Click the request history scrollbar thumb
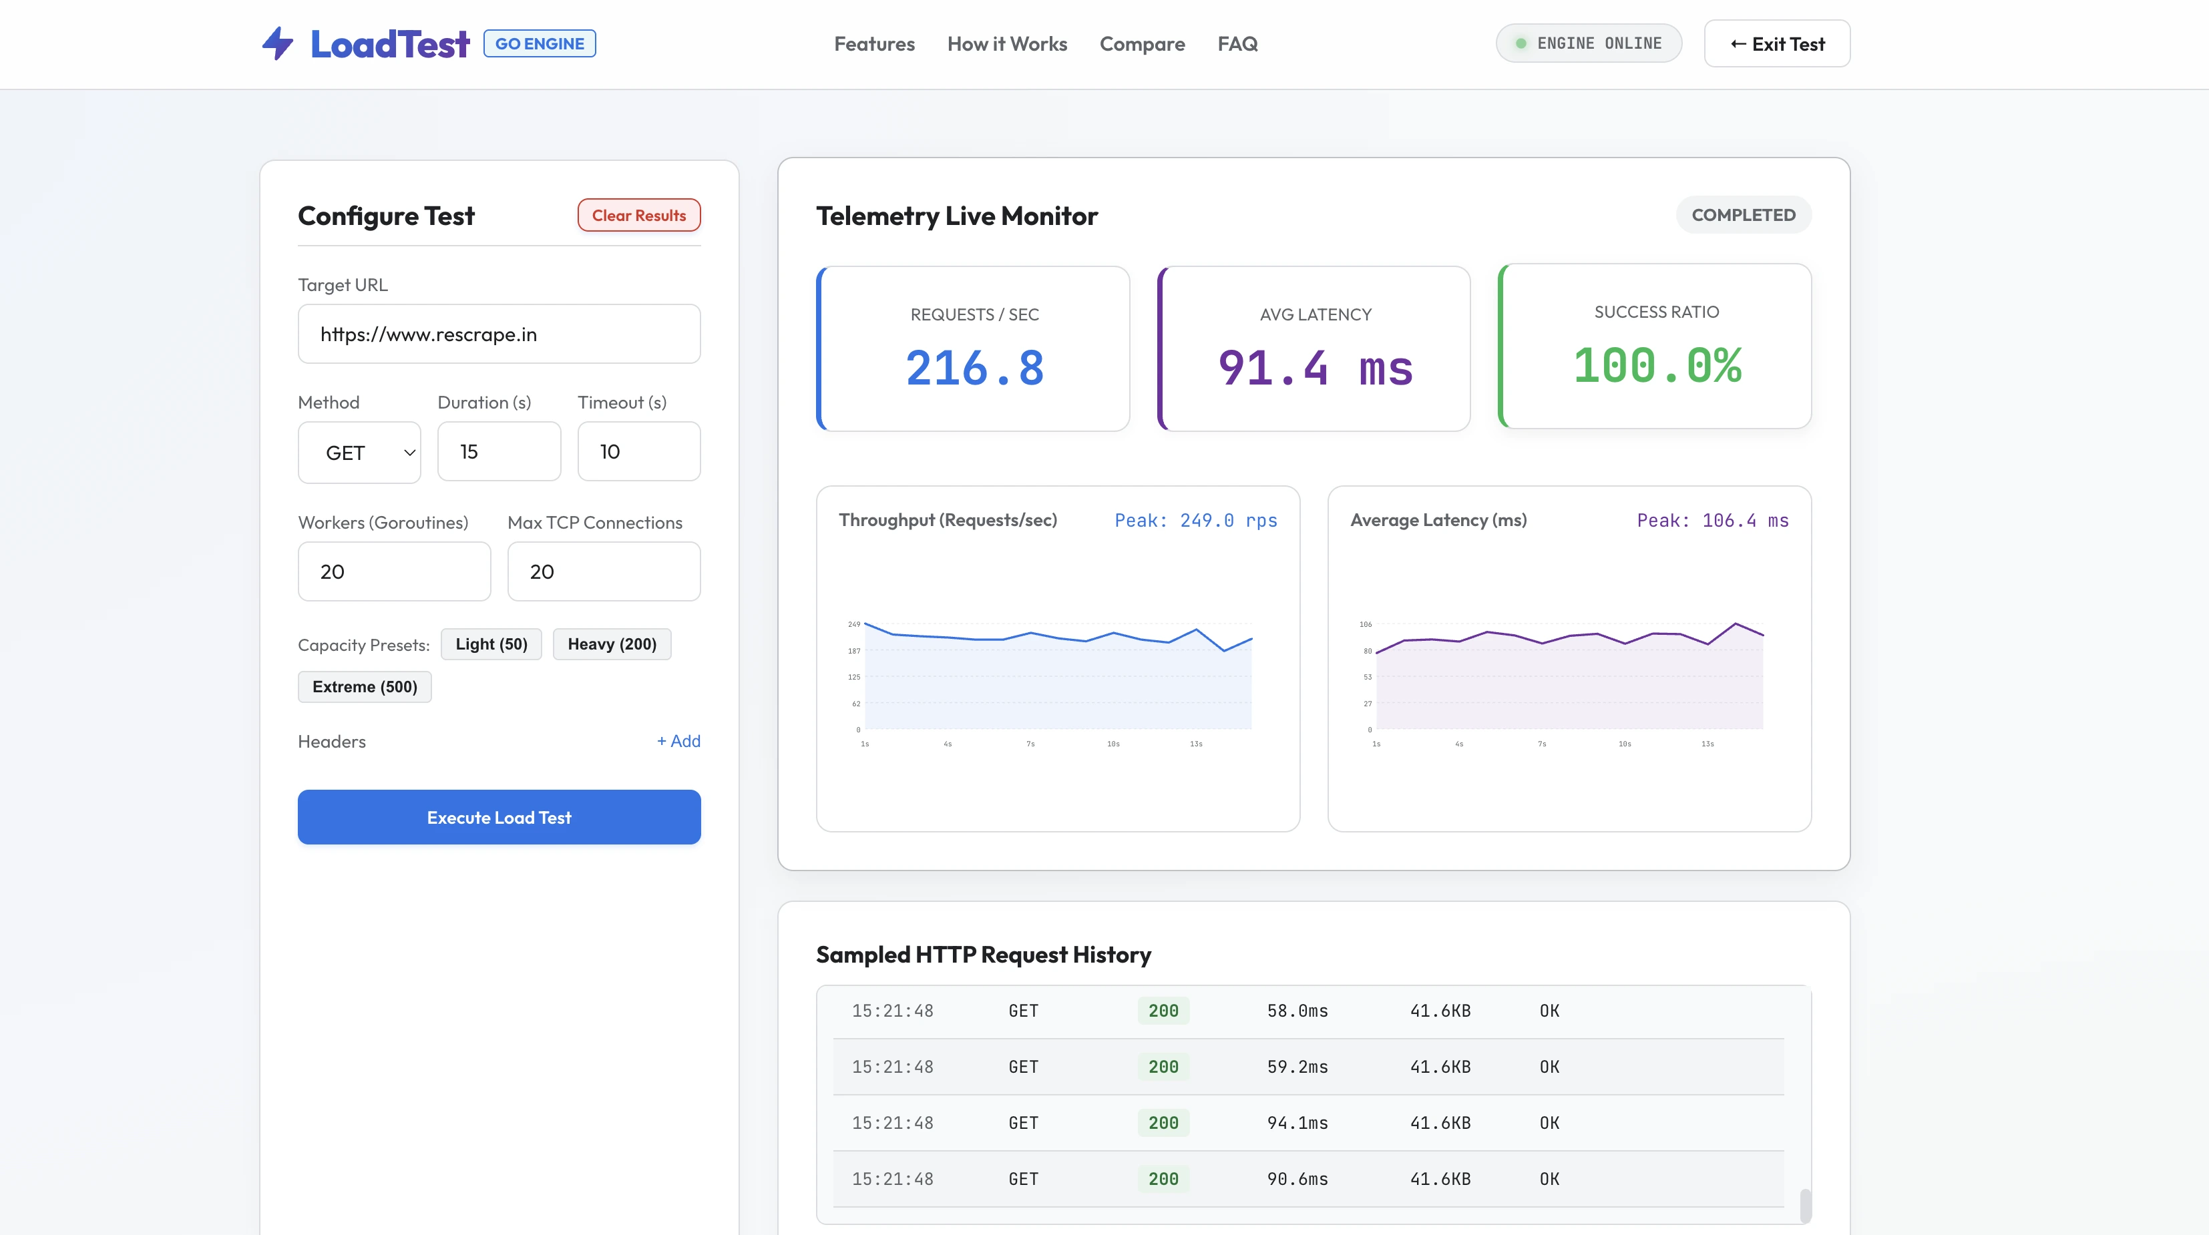Viewport: 2209px width, 1235px height. (x=1805, y=1205)
